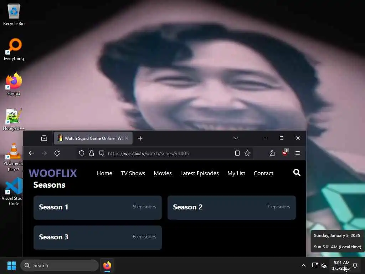The width and height of the screenshot is (365, 274).
Task: Expand Season 1 with 9 episodes
Action: [x=98, y=207]
